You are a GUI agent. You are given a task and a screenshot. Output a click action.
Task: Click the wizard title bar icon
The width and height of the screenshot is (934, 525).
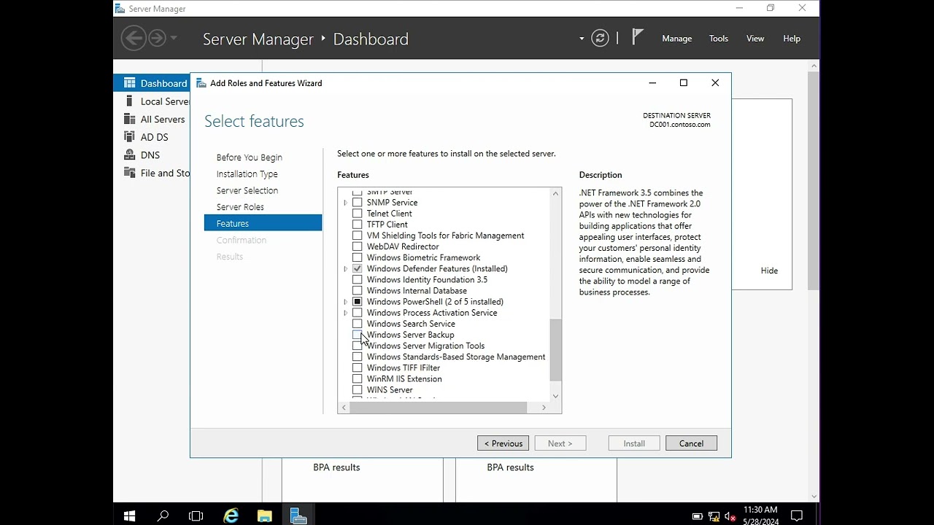(201, 83)
